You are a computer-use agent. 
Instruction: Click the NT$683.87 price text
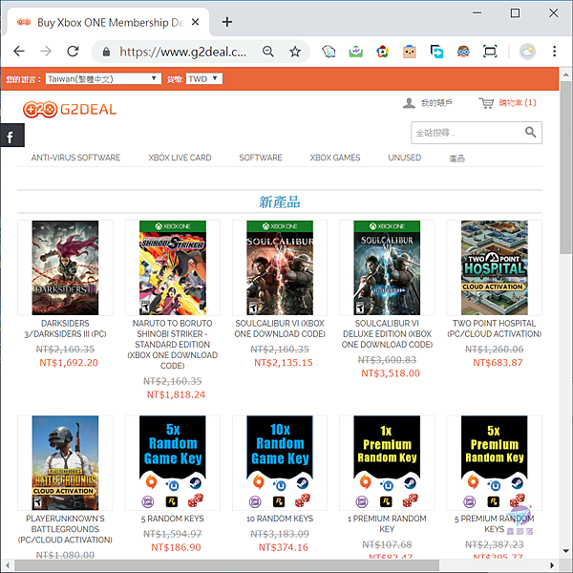[498, 363]
